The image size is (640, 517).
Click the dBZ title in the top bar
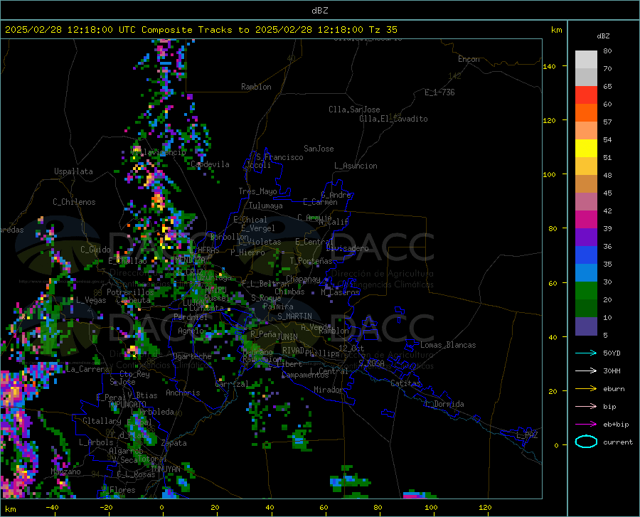pos(319,11)
